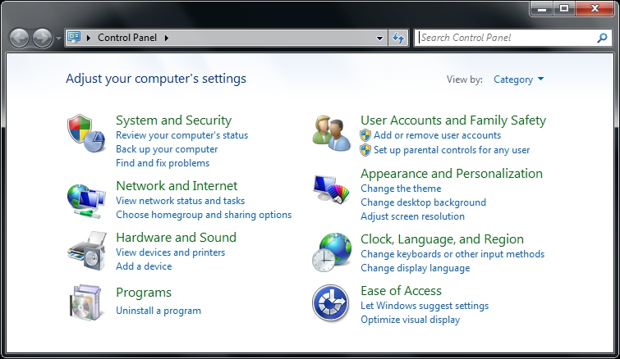Viewport: 620px width, 359px height.
Task: Open the Hardware and Sound printer icon
Action: click(87, 251)
